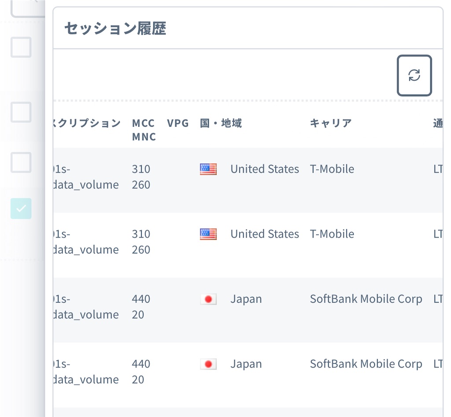This screenshot has width=451, height=417.
Task: Click the 国・地域 column header
Action: pos(221,123)
